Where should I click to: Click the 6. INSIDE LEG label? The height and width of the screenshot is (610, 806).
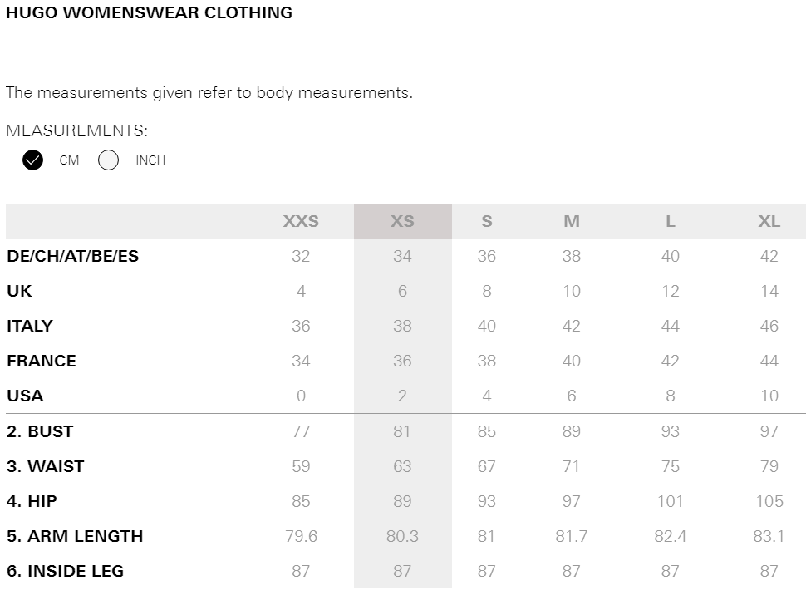coord(66,571)
